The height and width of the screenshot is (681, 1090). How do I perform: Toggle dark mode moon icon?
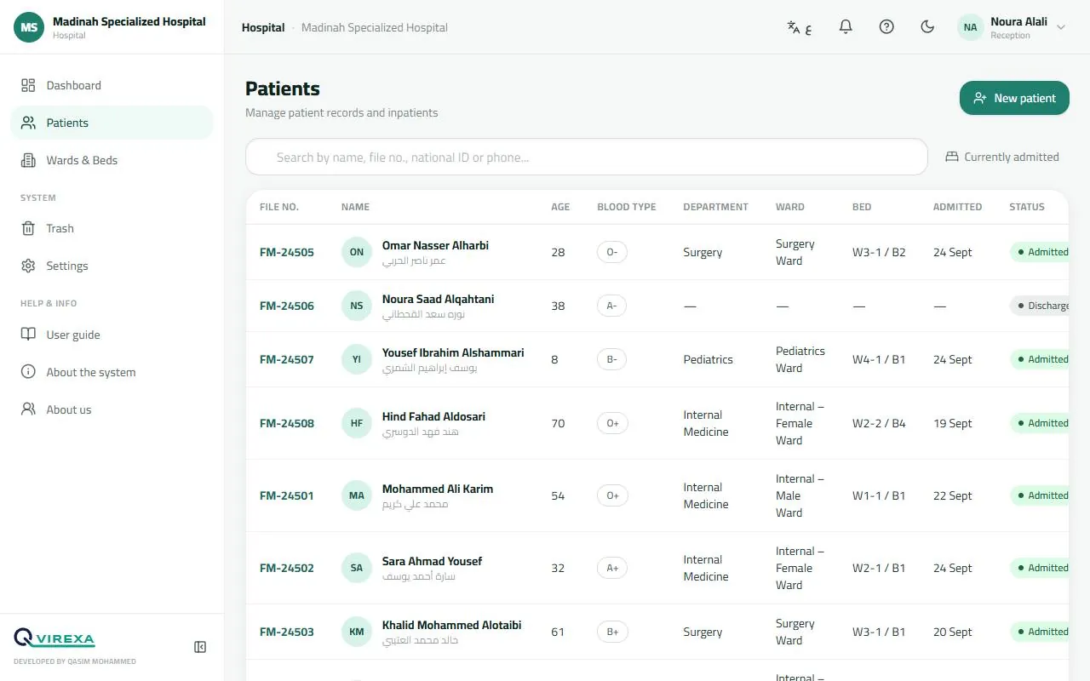(x=927, y=27)
